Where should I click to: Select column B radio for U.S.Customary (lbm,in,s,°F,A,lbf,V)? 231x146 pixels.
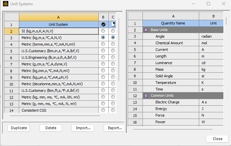103,51
